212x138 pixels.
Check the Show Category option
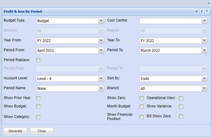click(x=38, y=116)
